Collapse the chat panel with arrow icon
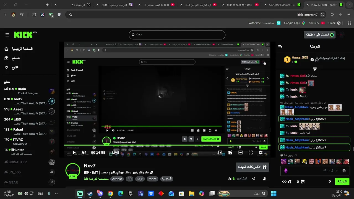Viewport: 354px width, 199px height. 280,47
